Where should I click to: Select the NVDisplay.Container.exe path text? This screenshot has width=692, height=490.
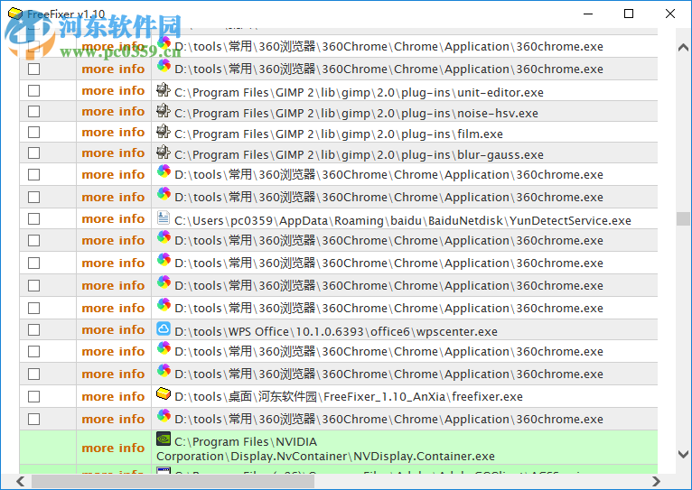(x=326, y=449)
